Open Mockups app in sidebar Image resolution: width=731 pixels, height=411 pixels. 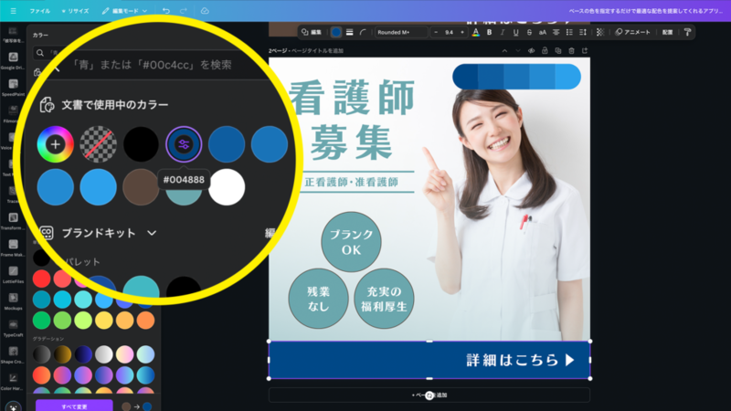13,300
